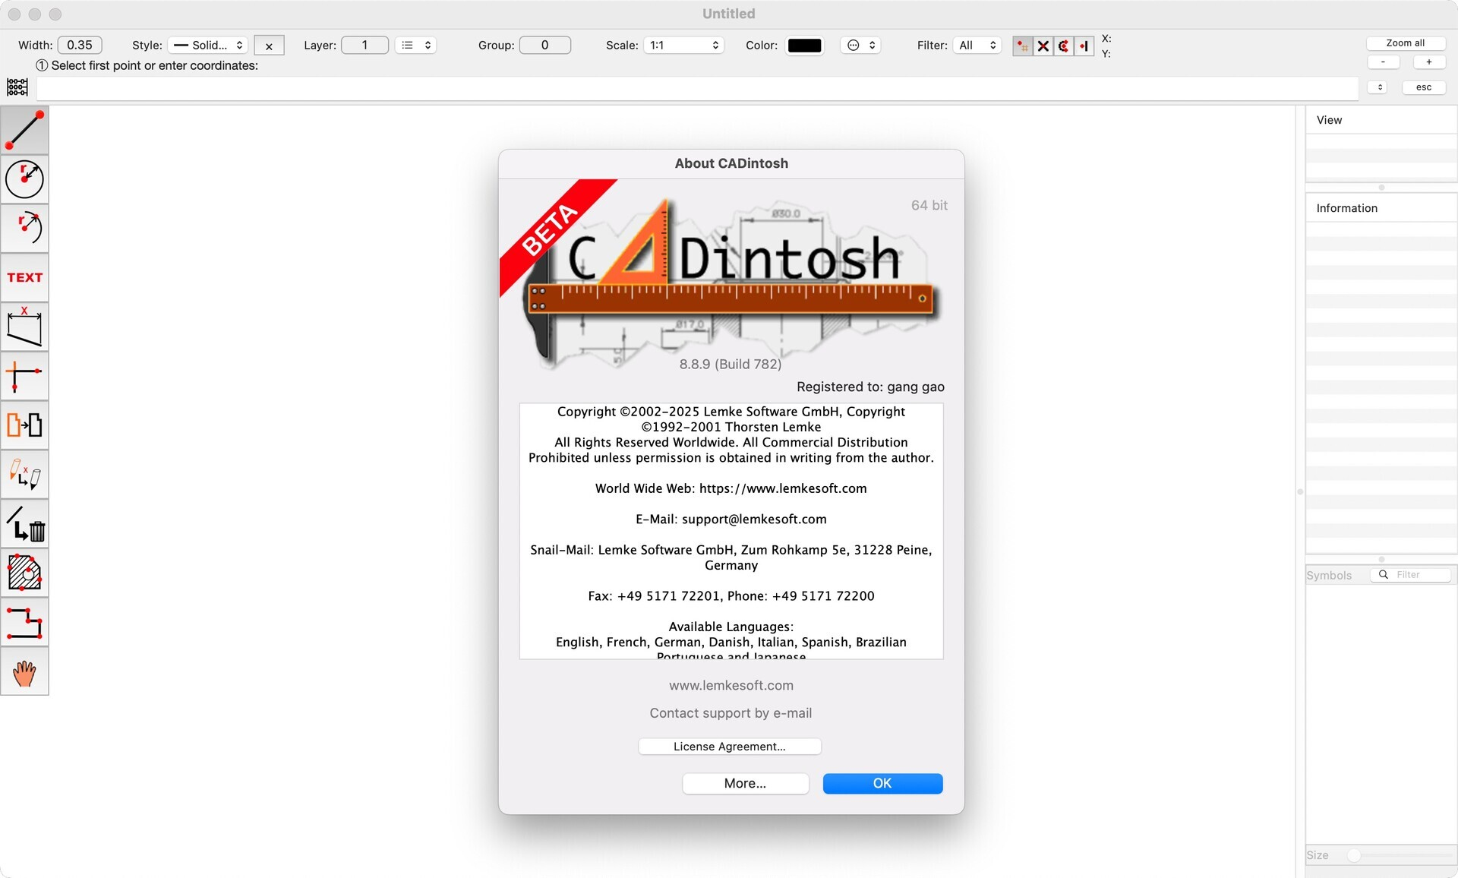
Task: Click the Width input field
Action: [80, 46]
